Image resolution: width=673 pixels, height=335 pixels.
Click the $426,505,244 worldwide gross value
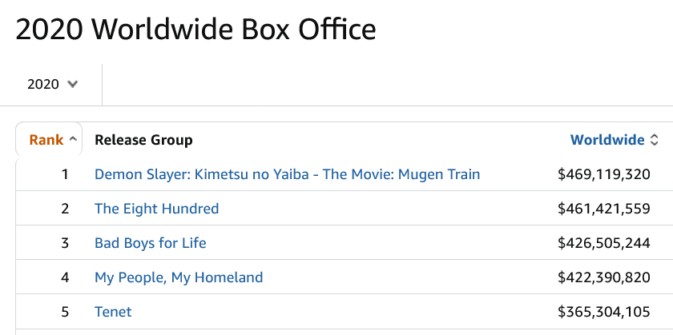[x=603, y=243]
